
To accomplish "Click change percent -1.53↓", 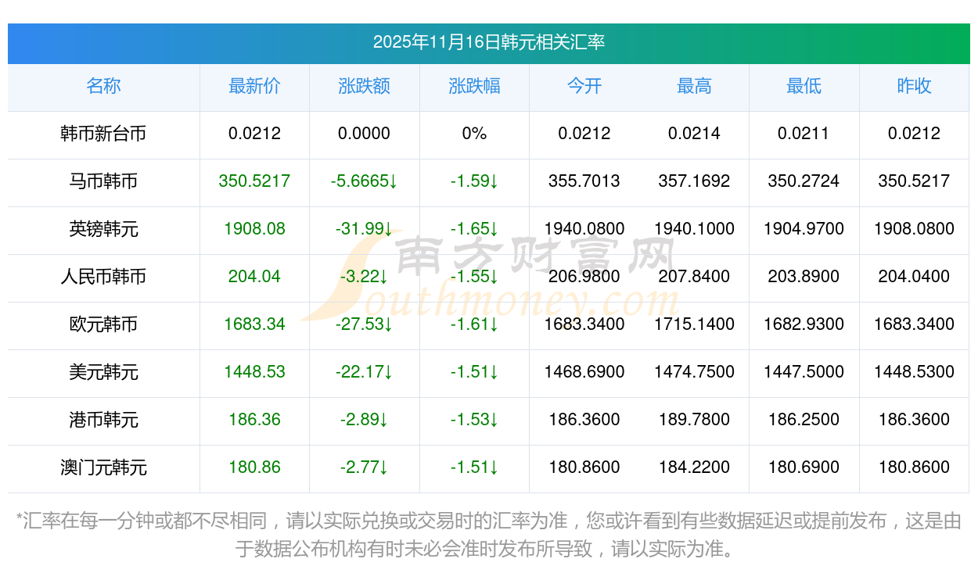I will pyautogui.click(x=474, y=420).
